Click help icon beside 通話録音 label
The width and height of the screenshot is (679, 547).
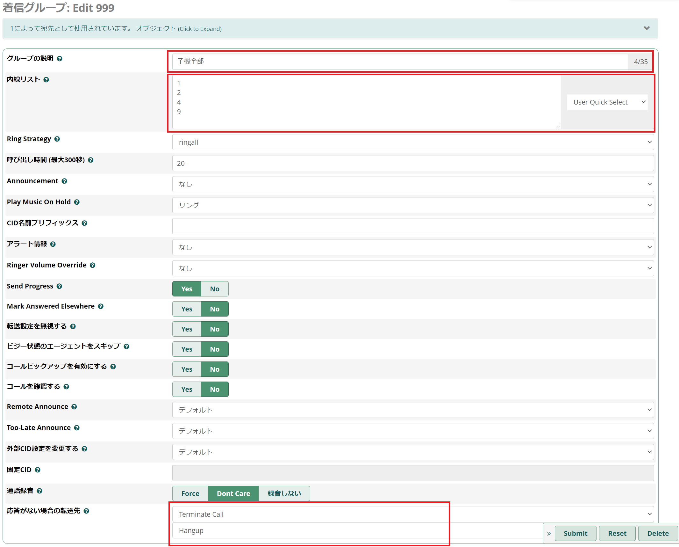point(39,491)
